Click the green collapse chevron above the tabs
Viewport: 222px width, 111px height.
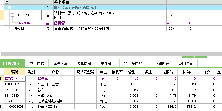(194, 57)
